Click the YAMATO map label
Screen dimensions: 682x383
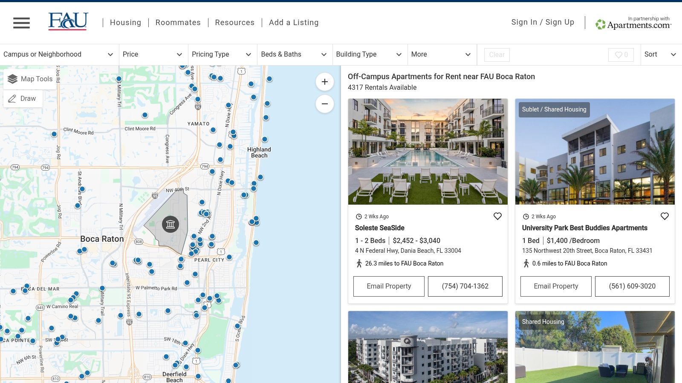click(199, 124)
